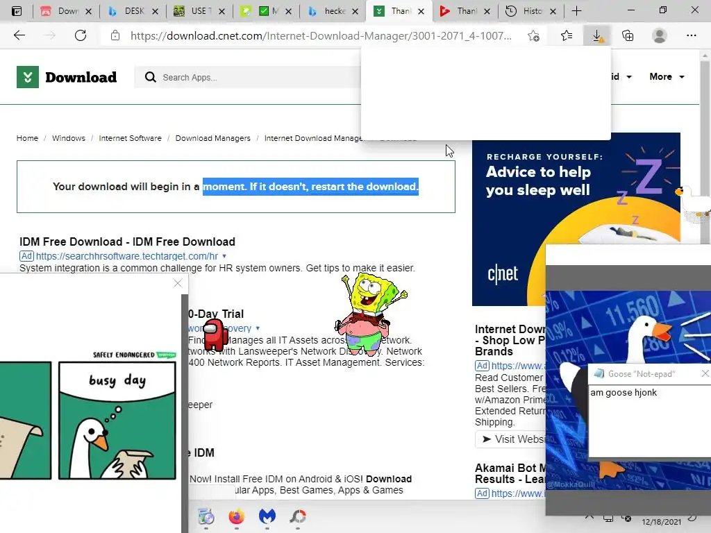Open the searchhrsoftware.techtarget.com ad URL
This screenshot has height=533, width=711.
[127, 256]
